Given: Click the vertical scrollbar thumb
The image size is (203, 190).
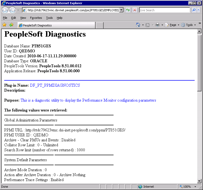Looking at the screenshot, I should click(x=199, y=63).
